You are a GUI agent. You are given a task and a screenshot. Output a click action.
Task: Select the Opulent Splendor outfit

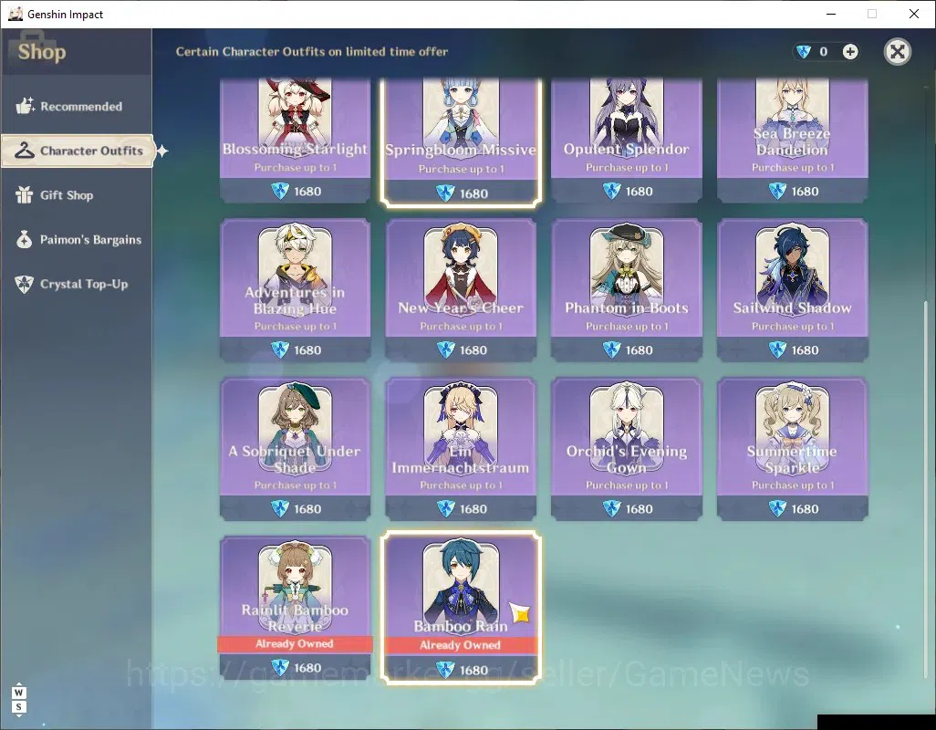626,141
